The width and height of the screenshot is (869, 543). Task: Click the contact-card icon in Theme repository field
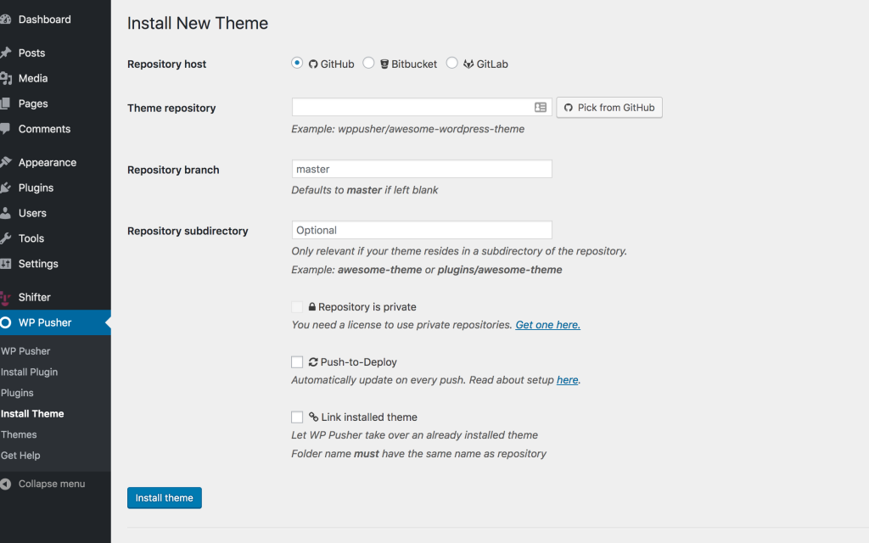[x=541, y=108]
